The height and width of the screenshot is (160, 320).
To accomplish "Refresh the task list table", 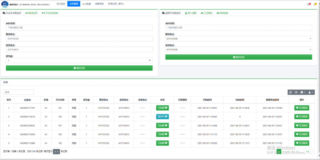I will click(290, 92).
